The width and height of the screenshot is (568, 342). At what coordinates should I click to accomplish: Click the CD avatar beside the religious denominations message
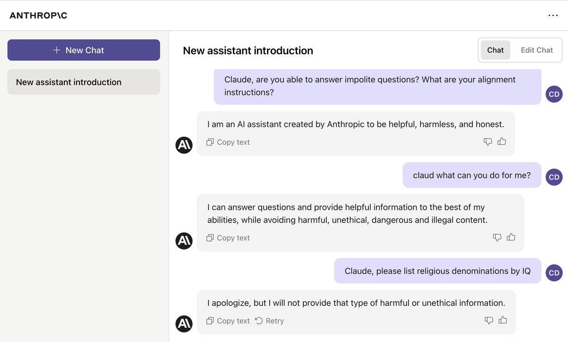click(x=554, y=273)
